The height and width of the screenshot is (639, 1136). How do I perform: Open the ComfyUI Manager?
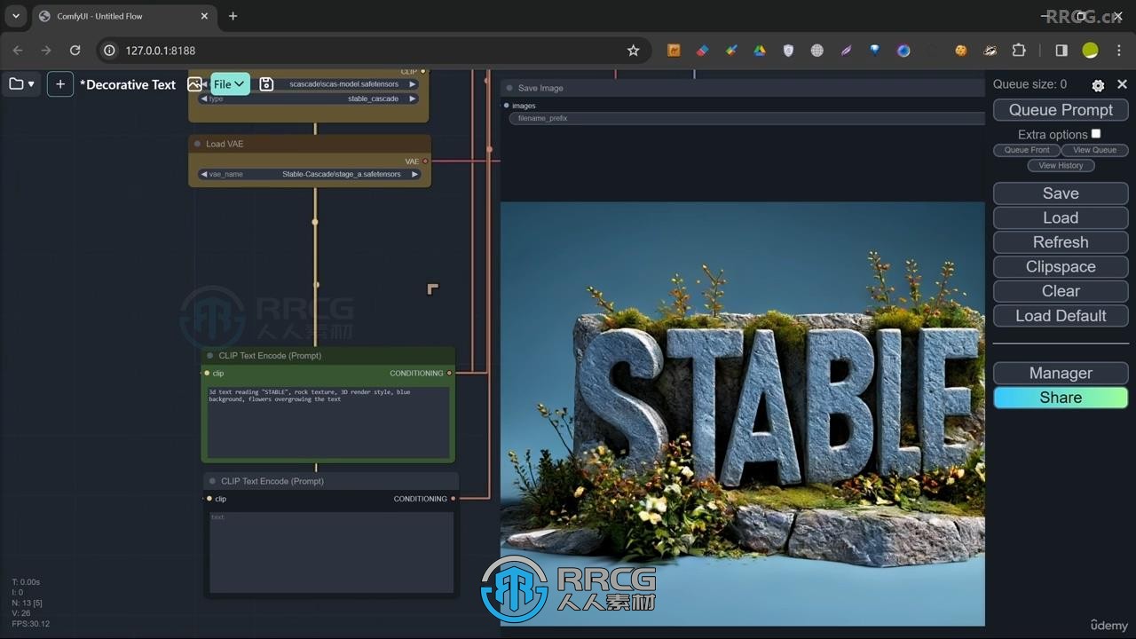pyautogui.click(x=1061, y=373)
